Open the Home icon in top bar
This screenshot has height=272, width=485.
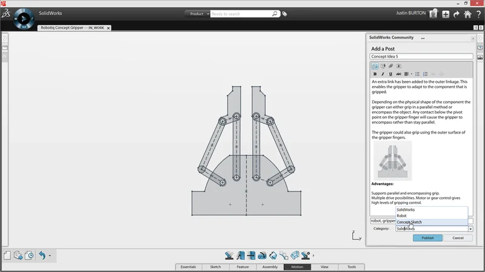(x=467, y=14)
